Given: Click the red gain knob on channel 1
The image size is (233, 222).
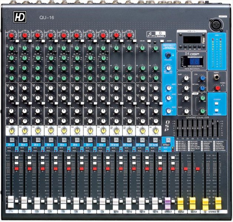Looking at the screenshot, I should (11, 35).
